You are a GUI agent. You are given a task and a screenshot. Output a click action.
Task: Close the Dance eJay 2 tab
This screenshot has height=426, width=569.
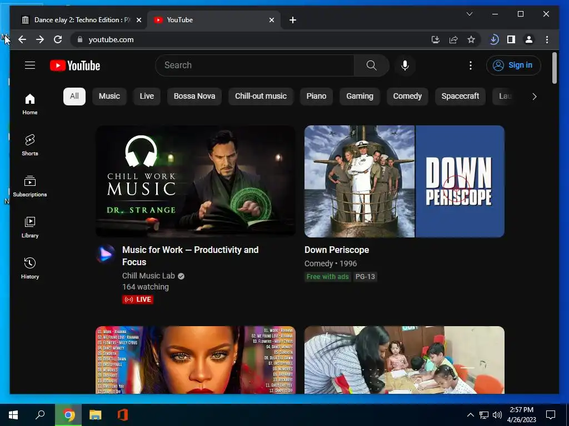click(x=138, y=20)
